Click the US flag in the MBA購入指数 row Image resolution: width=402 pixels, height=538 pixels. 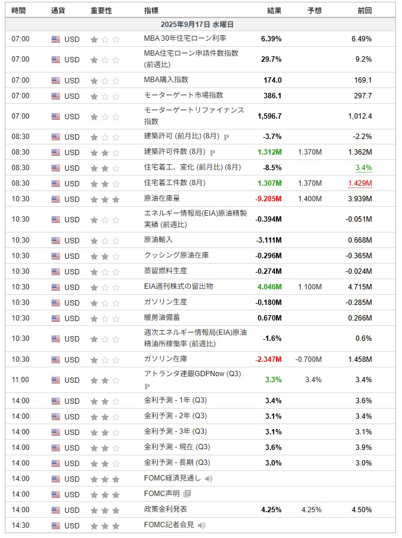point(56,81)
